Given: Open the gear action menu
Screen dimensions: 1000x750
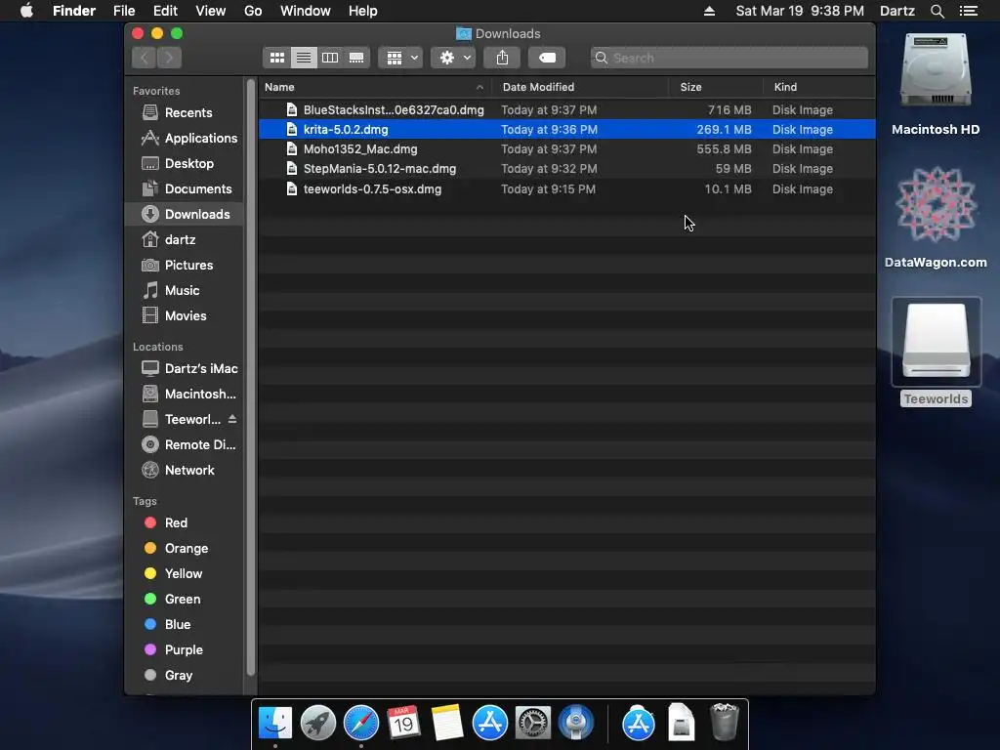Looking at the screenshot, I should click(x=453, y=58).
